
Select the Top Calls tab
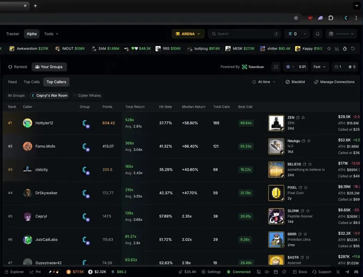pyautogui.click(x=31, y=82)
